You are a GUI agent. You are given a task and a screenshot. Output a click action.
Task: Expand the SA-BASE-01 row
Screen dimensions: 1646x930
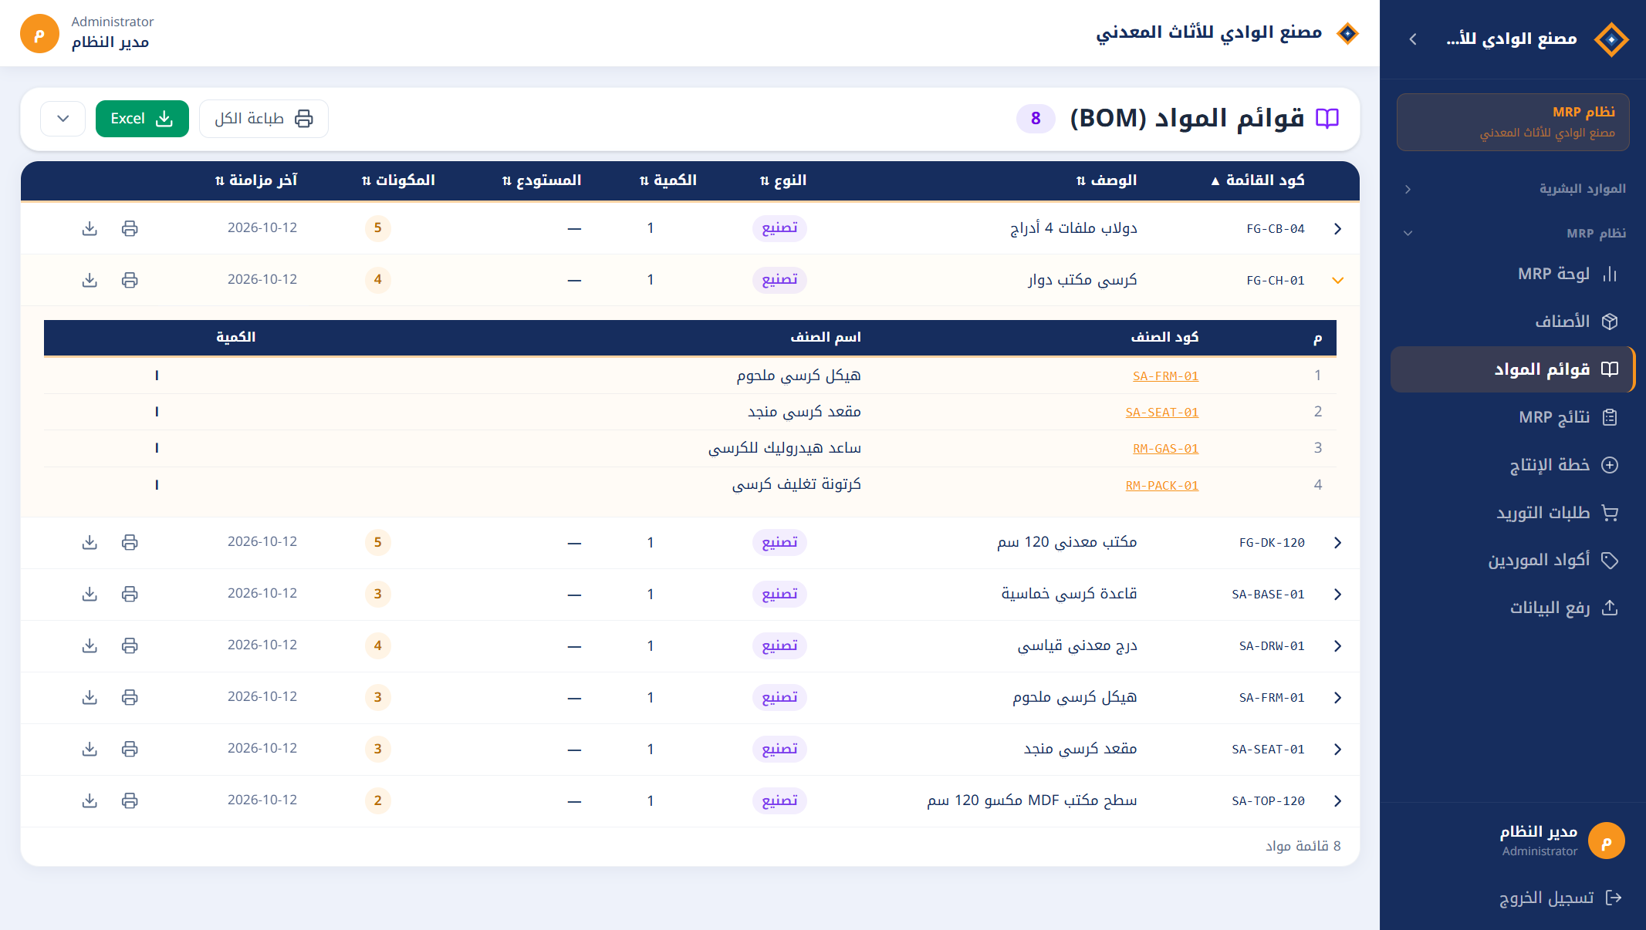click(1337, 594)
